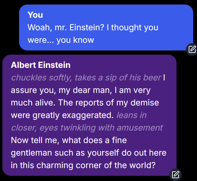
Task: Click the sentence starting 'Now tell me'
Action: point(88,153)
